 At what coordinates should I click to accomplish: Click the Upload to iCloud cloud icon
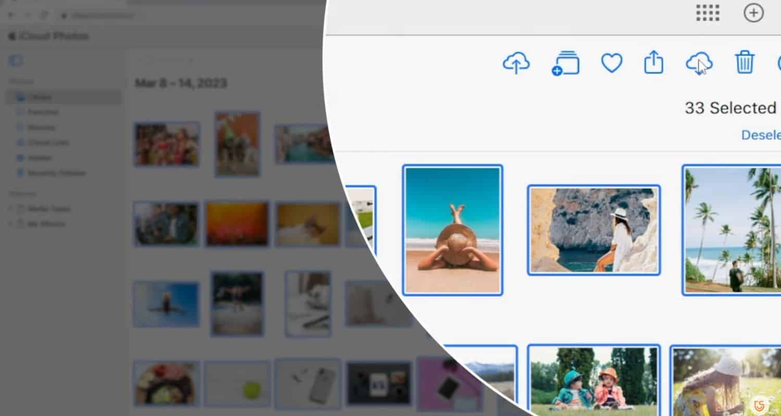[x=516, y=63]
